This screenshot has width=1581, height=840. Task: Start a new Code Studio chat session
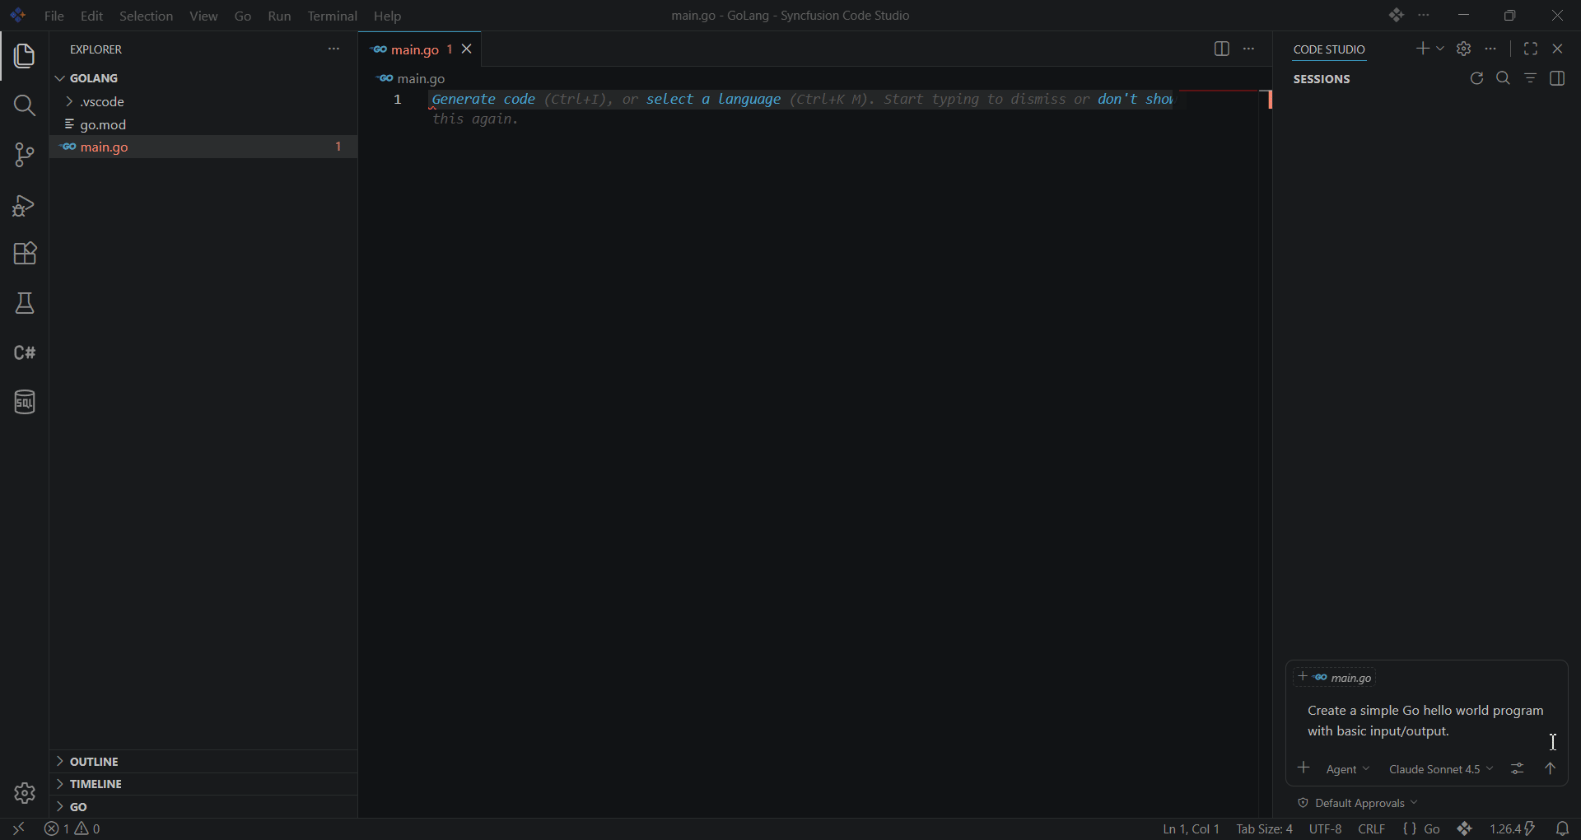[x=1422, y=49]
